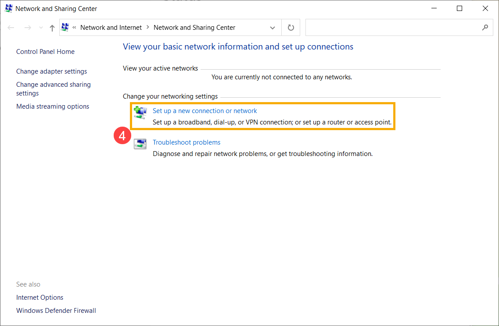Refresh the Network and Sharing Center page
This screenshot has height=326, width=499.
(291, 28)
